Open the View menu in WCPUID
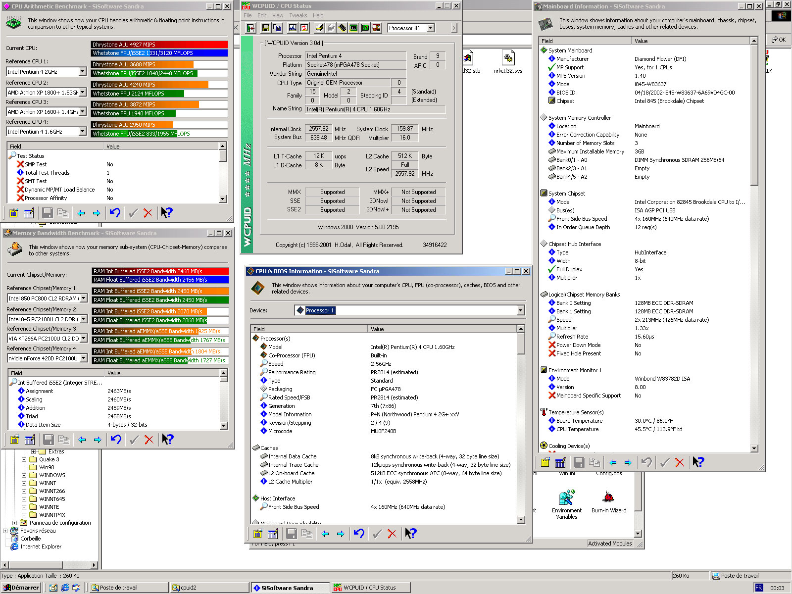 tap(278, 15)
